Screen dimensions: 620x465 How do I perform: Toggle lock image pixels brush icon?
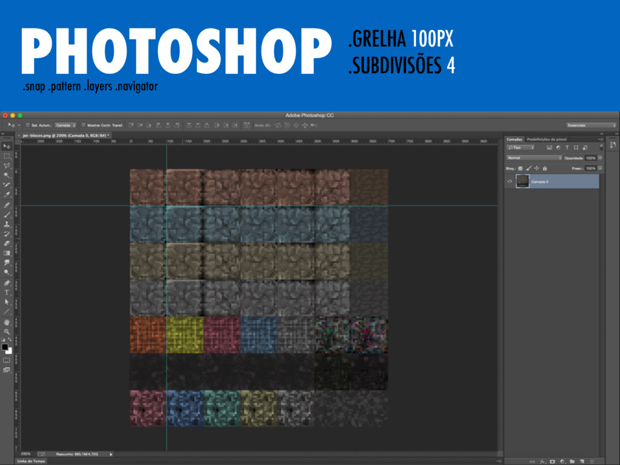tap(529, 168)
